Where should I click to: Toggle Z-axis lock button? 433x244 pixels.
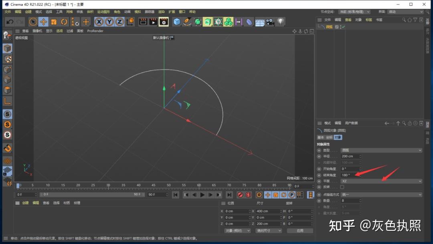pyautogui.click(x=119, y=22)
